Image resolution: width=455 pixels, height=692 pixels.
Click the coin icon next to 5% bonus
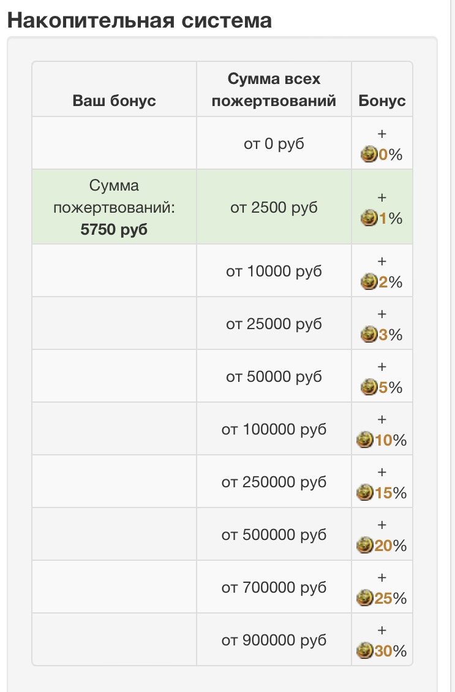pos(369,387)
